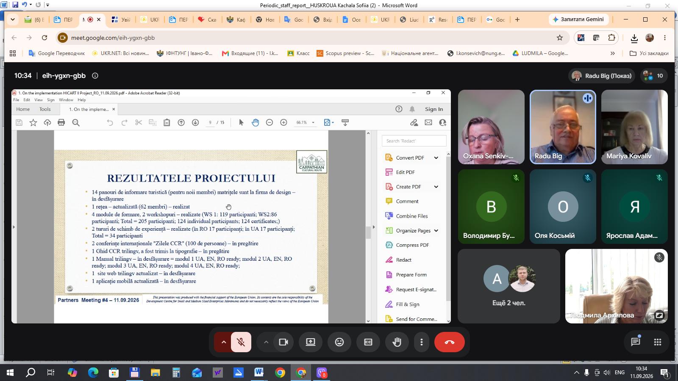The image size is (678, 381).
Task: Show participants list with count 10
Action: 653,76
